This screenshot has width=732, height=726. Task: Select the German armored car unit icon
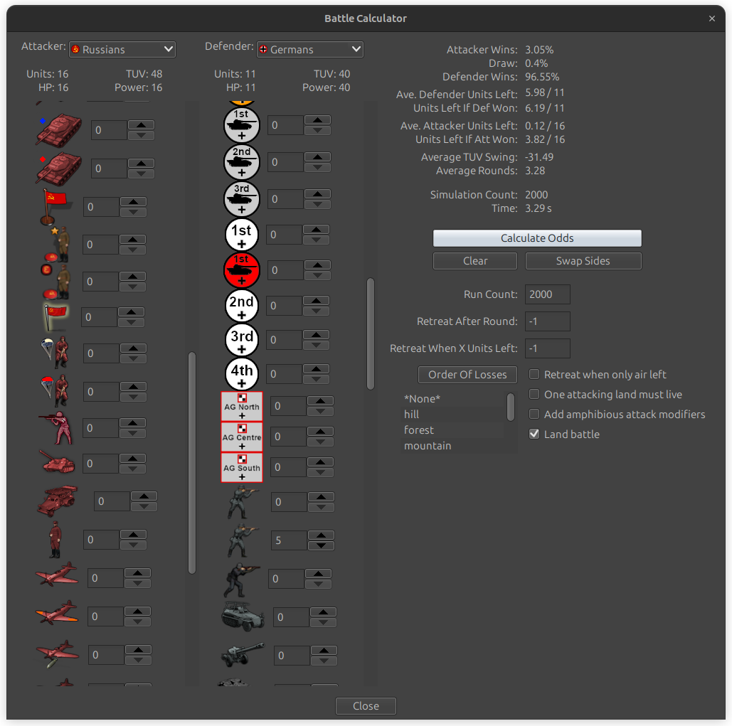(242, 616)
